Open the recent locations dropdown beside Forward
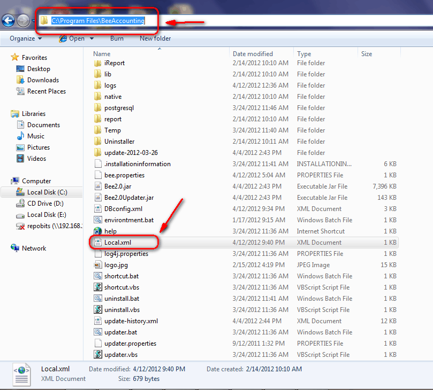 (x=33, y=21)
